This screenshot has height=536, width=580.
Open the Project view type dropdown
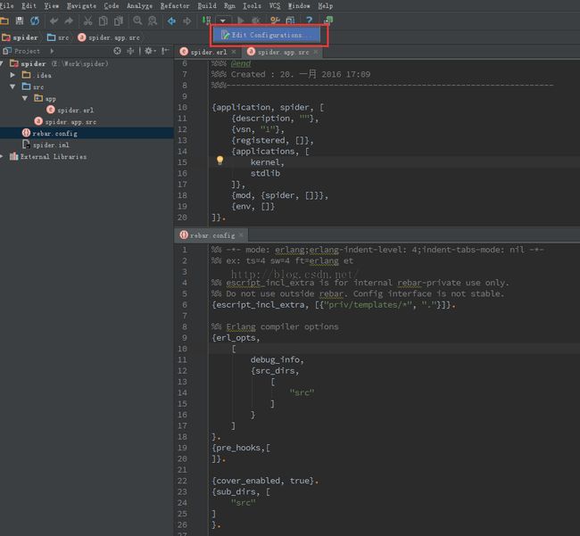pyautogui.click(x=52, y=51)
